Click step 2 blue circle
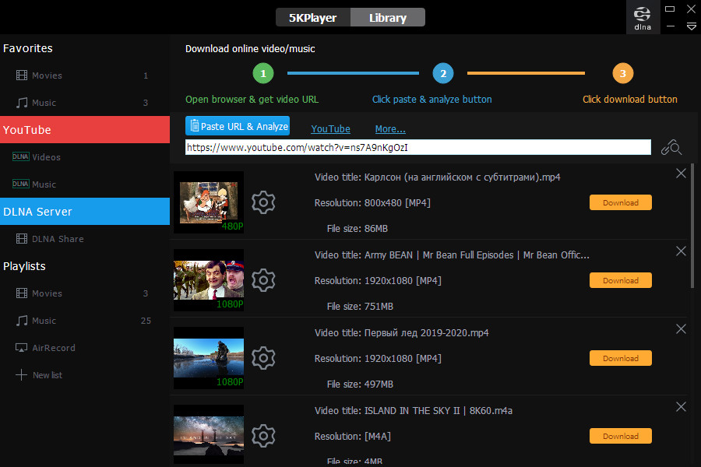The image size is (701, 467). [443, 73]
